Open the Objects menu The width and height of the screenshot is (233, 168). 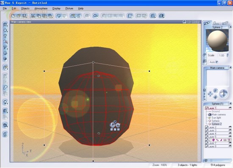tap(25, 8)
